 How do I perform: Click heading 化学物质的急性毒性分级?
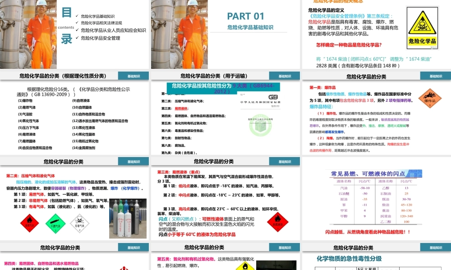point(349,258)
